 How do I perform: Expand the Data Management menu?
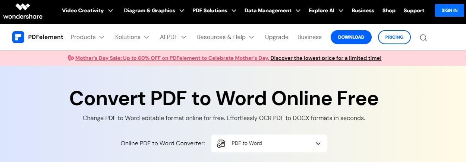[272, 10]
